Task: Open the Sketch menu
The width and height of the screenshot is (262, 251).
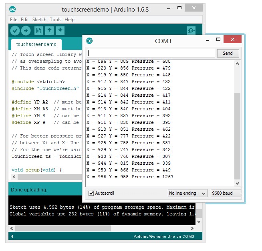Action: coord(39,20)
